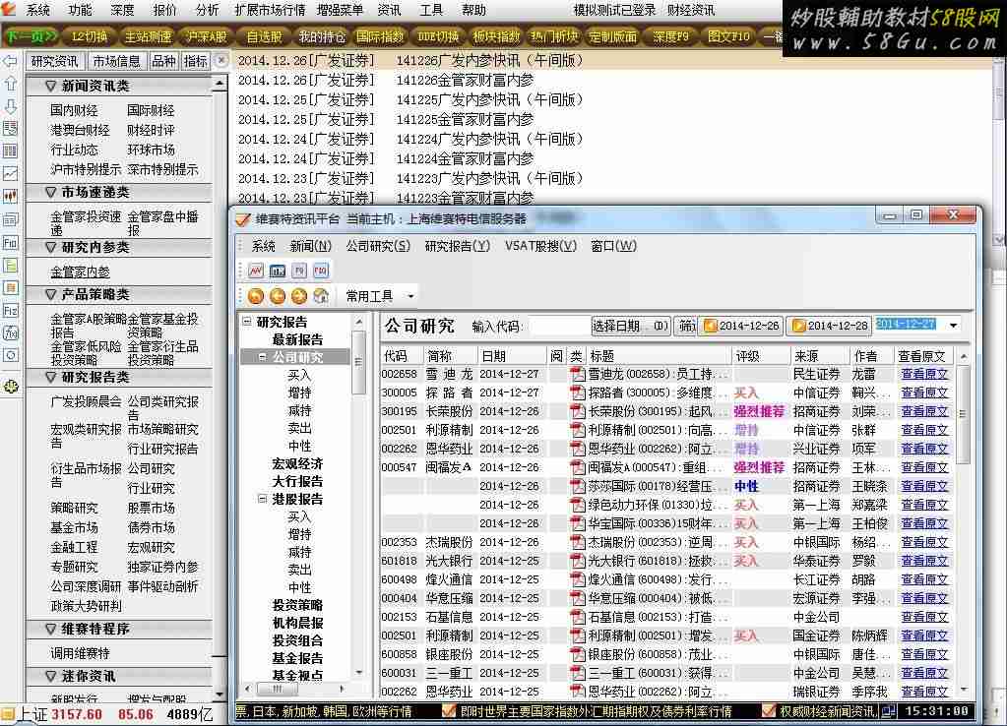Click the up arrow icon in sidebar strip
This screenshot has width=1007, height=726.
pos(10,84)
